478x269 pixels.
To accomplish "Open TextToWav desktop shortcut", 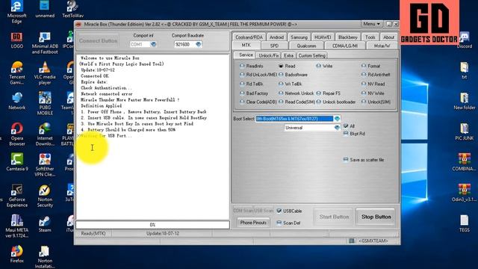I will click(x=72, y=9).
